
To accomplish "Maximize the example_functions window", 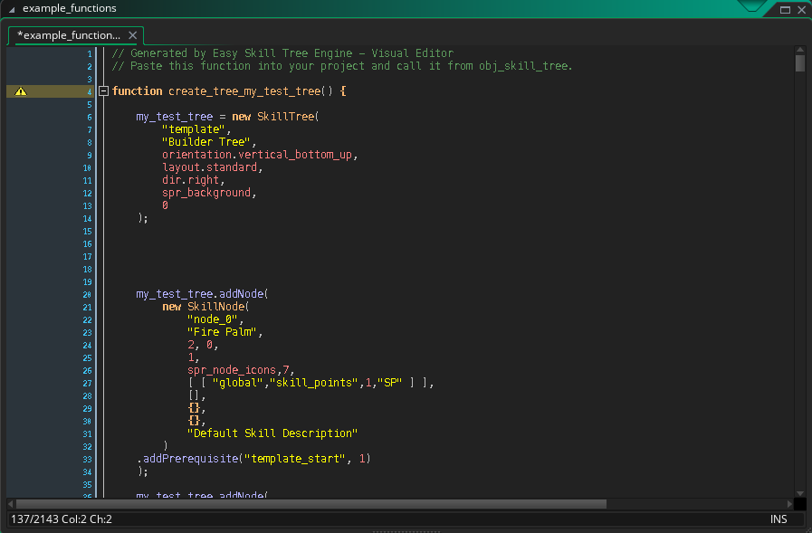I will [x=785, y=9].
